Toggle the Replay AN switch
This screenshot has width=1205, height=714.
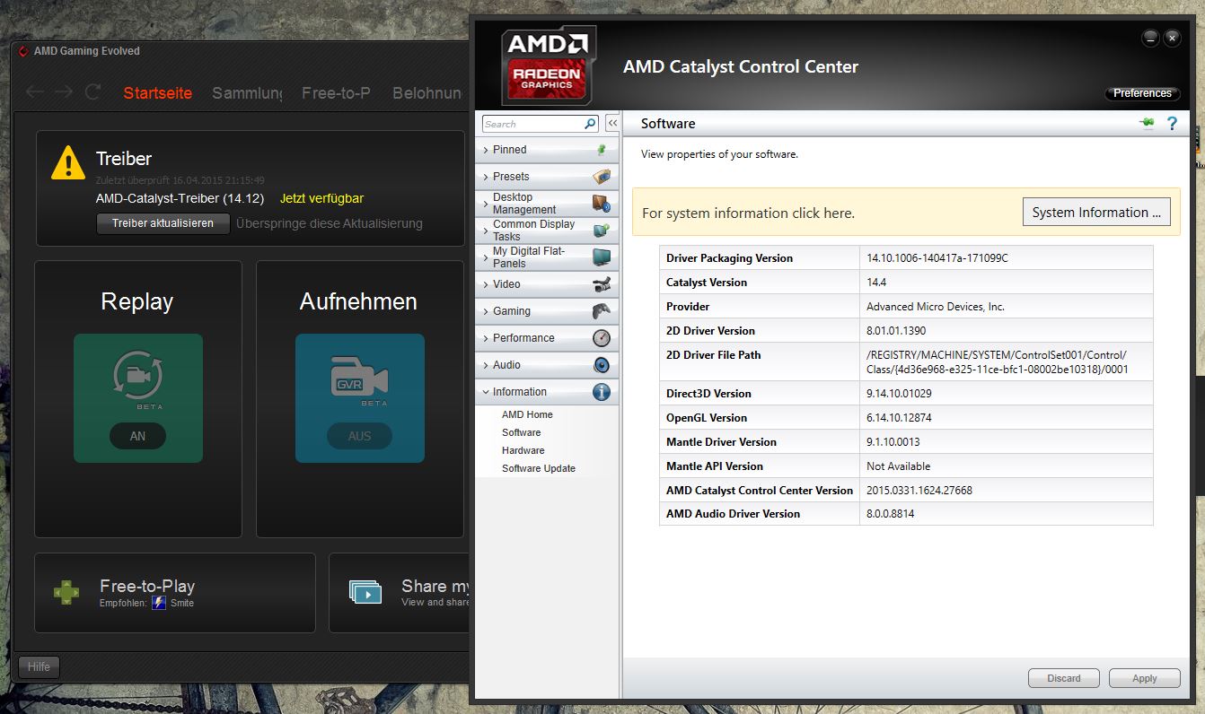(x=137, y=437)
